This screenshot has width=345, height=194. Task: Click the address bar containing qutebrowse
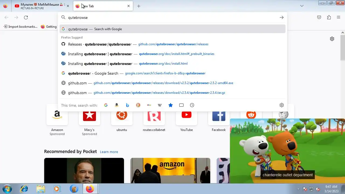click(x=172, y=18)
